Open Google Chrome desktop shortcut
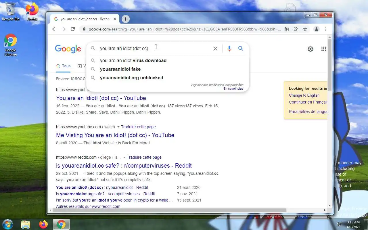 pos(11,45)
